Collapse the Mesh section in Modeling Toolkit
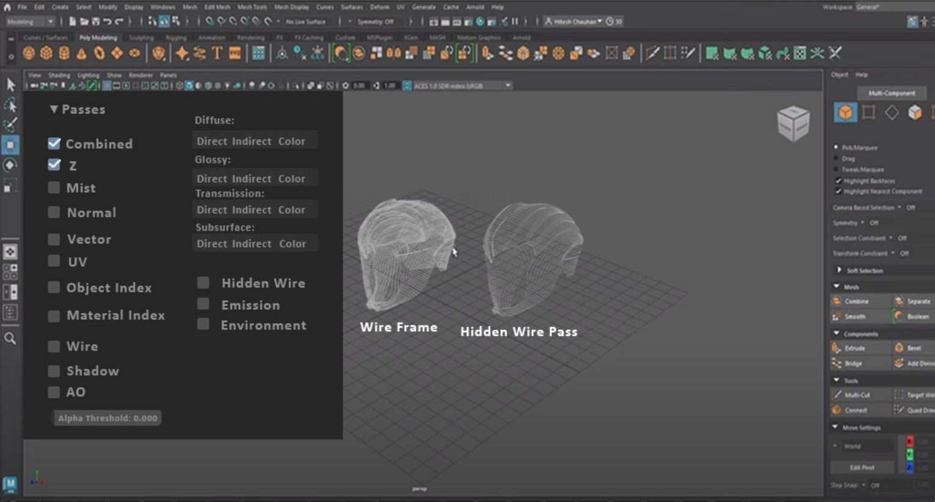 pyautogui.click(x=837, y=286)
